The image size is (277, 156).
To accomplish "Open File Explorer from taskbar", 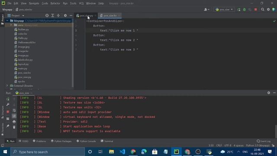I will click(111, 152).
